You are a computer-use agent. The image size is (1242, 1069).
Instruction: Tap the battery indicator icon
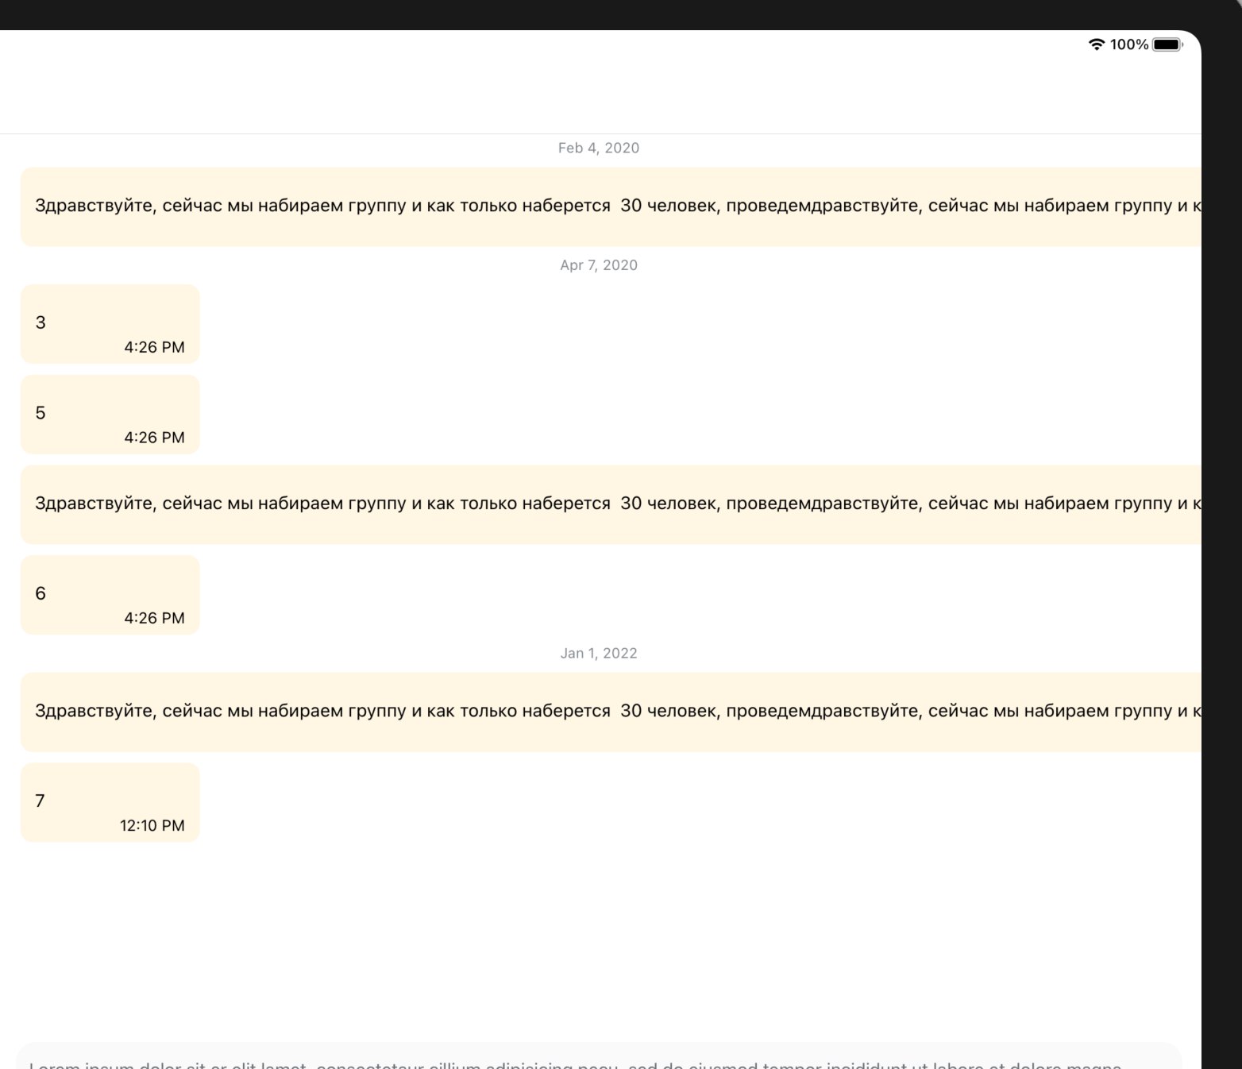(x=1167, y=44)
